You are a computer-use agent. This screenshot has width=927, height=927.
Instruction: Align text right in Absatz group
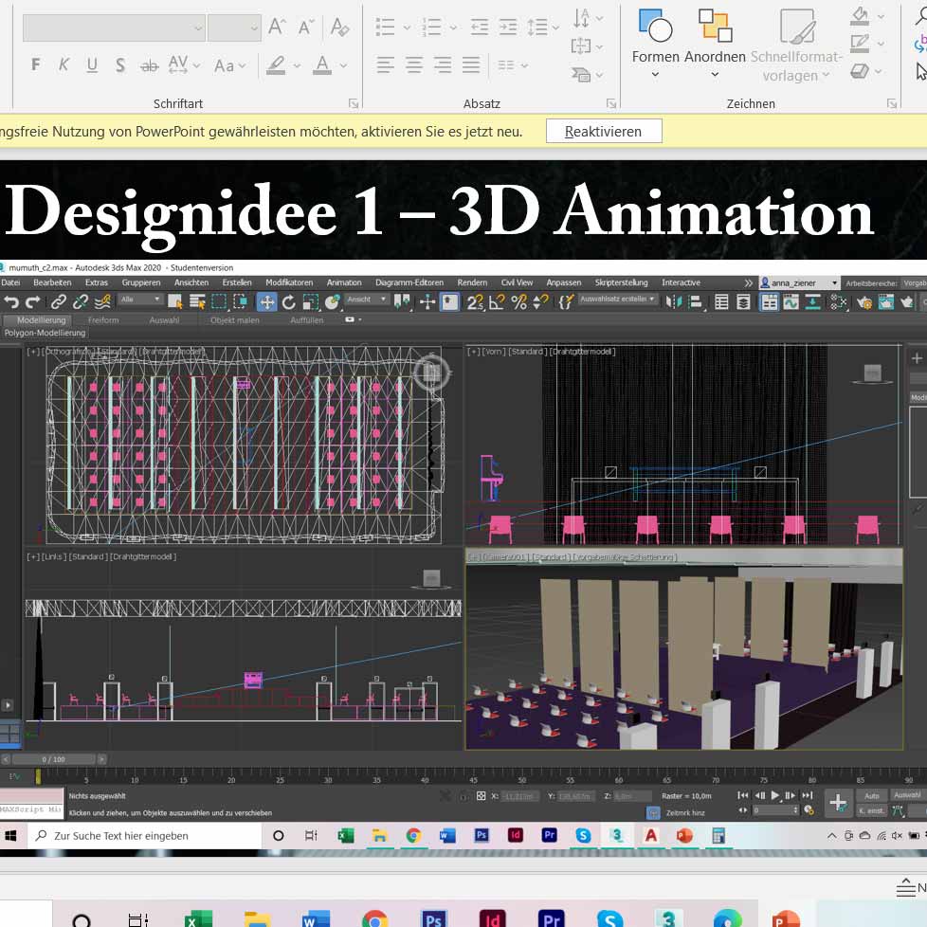pos(443,65)
